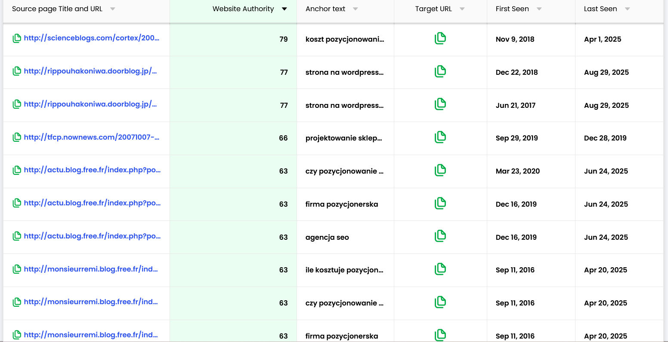Screen dimensions: 668x342
Task: Copy target URL for 'ile kosztuje pozycjon…' row
Action: [x=440, y=269]
